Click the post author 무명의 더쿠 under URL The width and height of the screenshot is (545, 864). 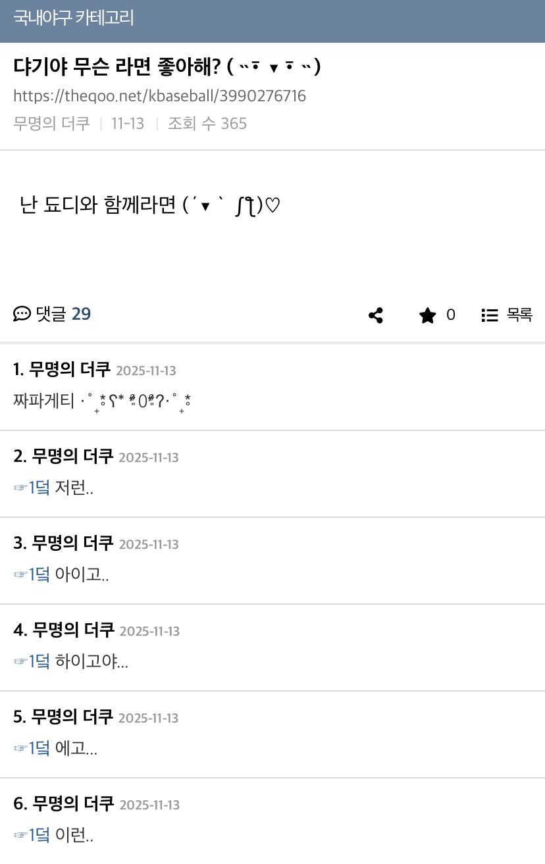tap(51, 124)
